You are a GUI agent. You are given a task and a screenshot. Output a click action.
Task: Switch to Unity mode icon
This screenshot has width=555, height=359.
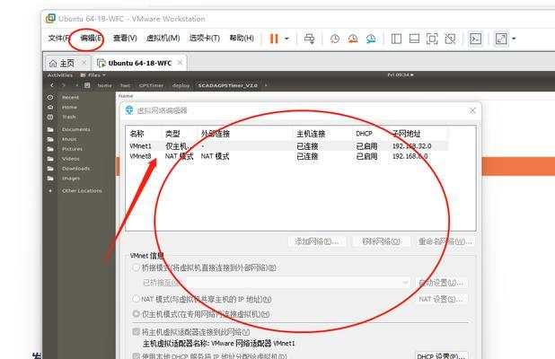point(450,39)
